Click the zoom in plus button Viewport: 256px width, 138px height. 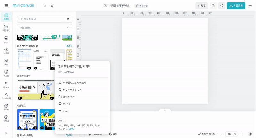[241, 134]
